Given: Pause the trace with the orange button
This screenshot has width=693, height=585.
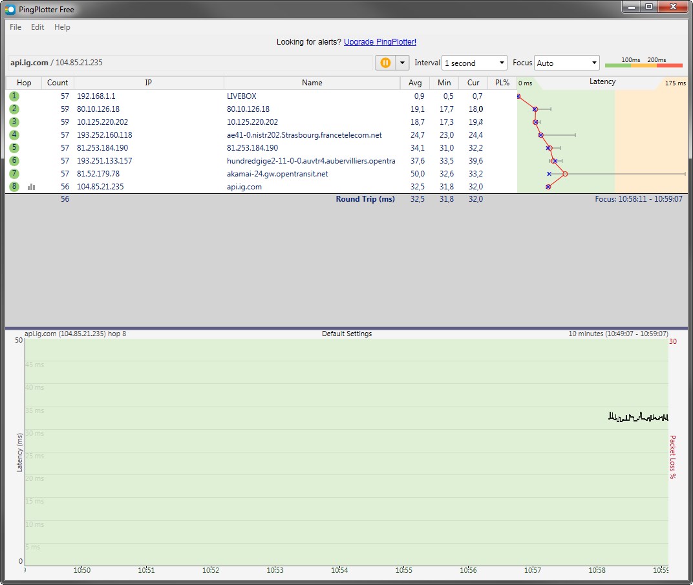Looking at the screenshot, I should 385,63.
